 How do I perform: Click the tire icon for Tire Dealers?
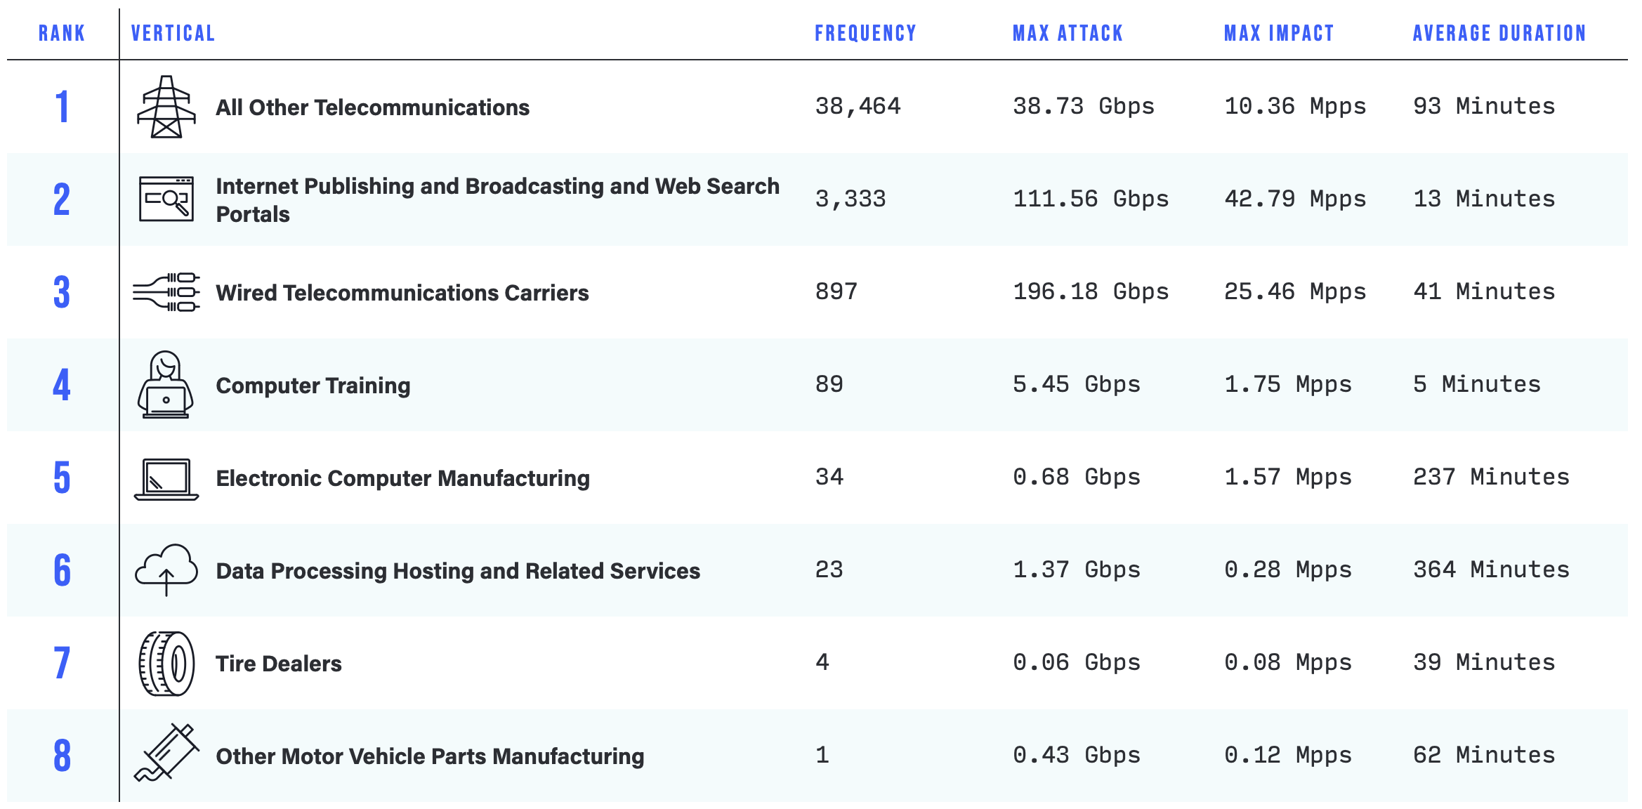(x=166, y=663)
